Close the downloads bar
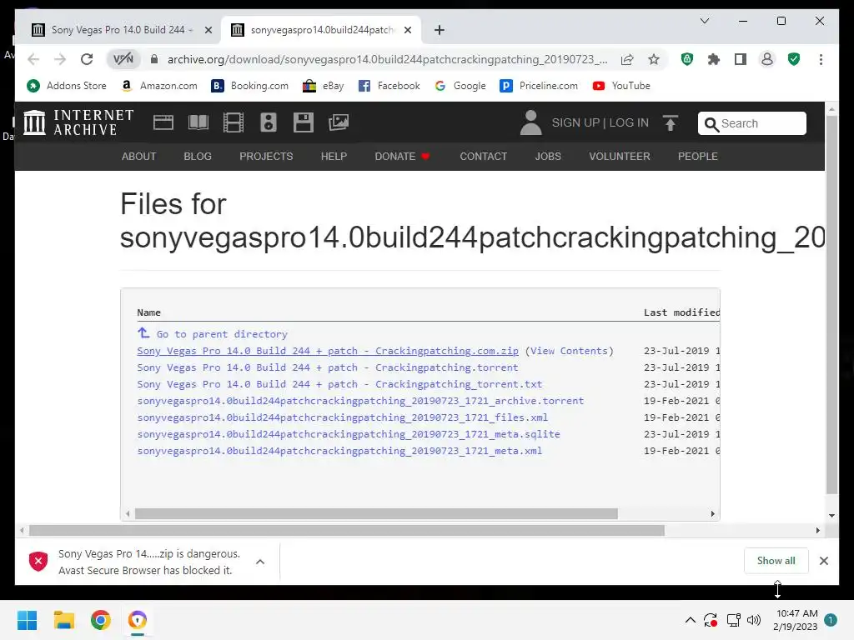854x640 pixels. (823, 561)
